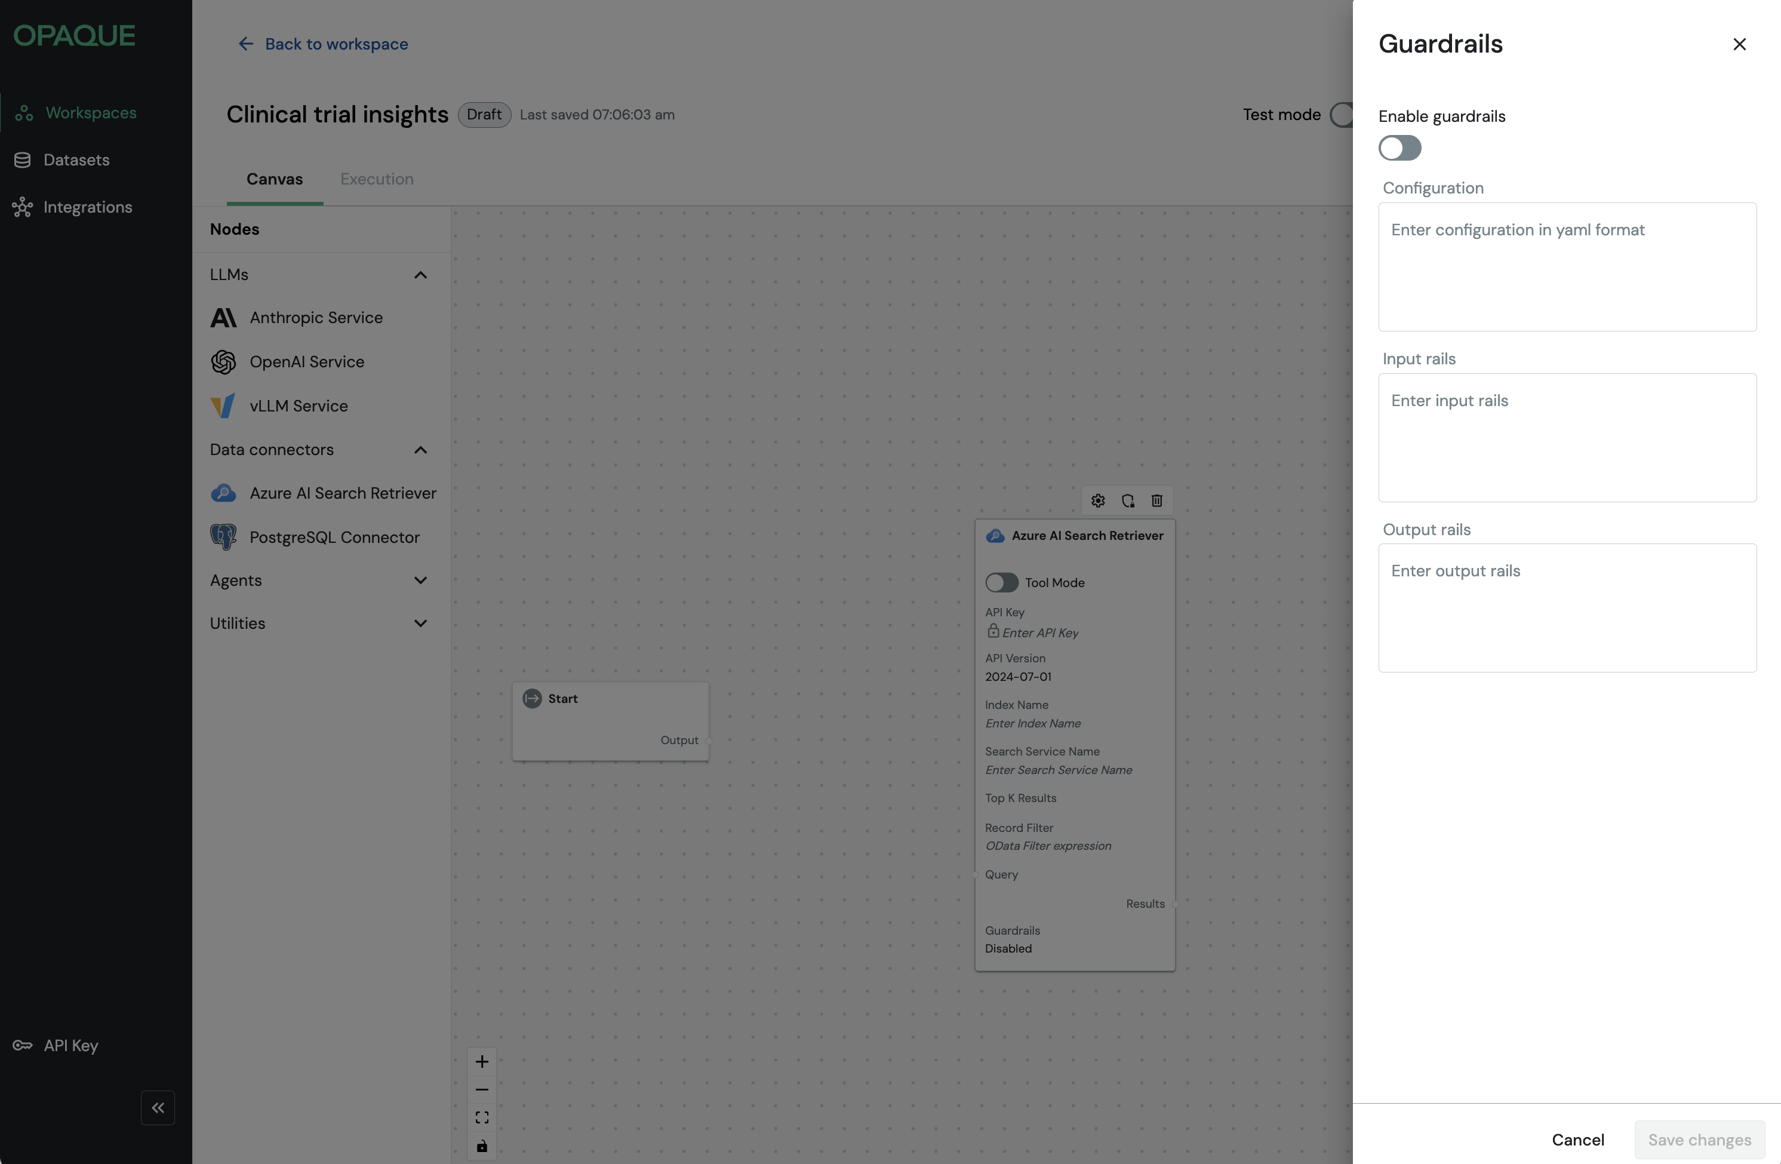This screenshot has height=1164, width=1781.
Task: Toggle Tool Mode on Azure node
Action: point(1001,582)
